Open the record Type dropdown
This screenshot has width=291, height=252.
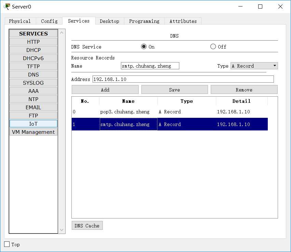click(254, 66)
